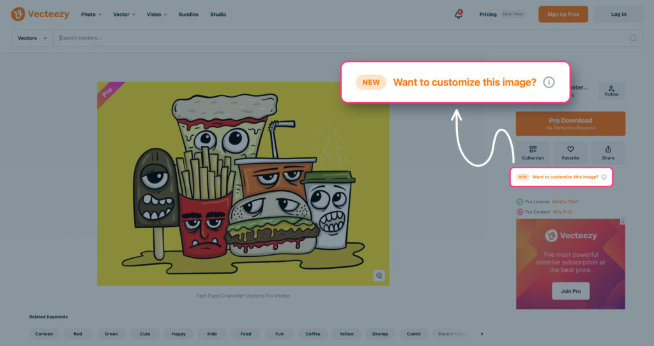
Task: Focus the Search vectors input field
Action: tap(342, 38)
